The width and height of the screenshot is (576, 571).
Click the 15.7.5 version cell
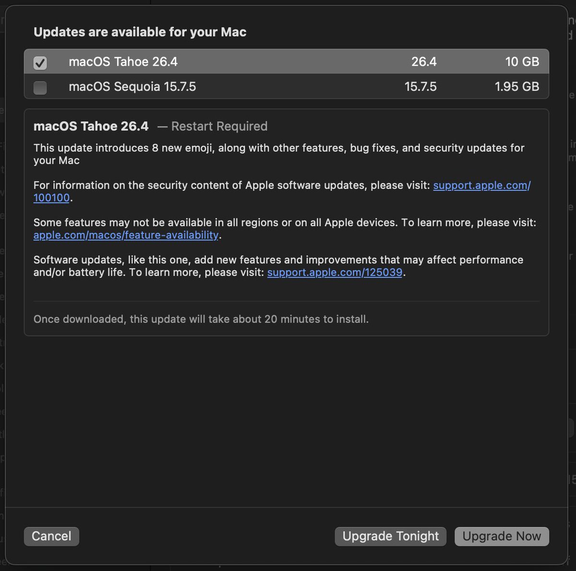tap(420, 87)
